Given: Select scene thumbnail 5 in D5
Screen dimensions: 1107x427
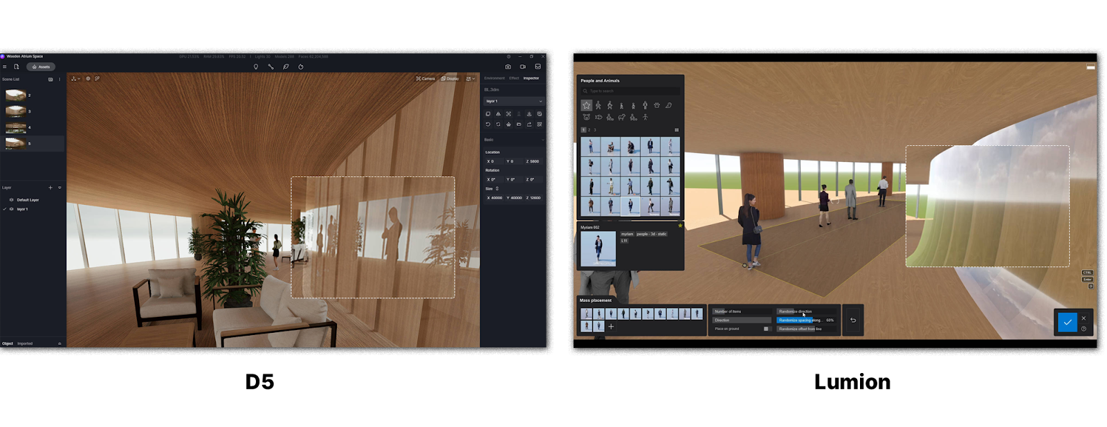Looking at the screenshot, I should point(15,143).
